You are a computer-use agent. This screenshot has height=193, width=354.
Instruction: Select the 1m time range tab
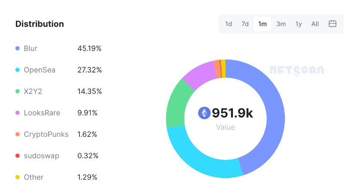coord(262,24)
